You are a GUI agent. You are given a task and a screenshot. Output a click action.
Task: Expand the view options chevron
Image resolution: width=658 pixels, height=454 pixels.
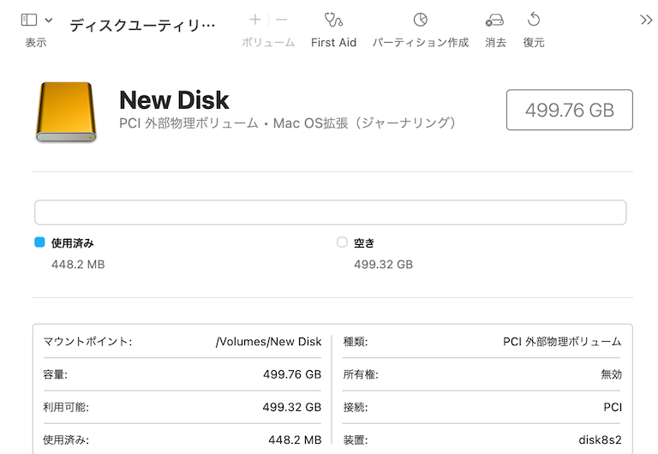(49, 20)
